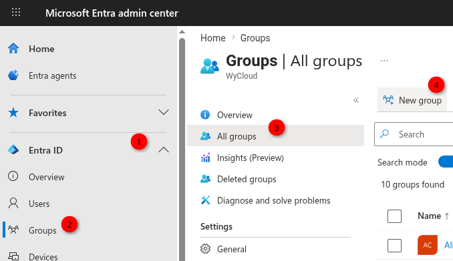Click the Search mode label
The image size is (453, 261).
[402, 162]
